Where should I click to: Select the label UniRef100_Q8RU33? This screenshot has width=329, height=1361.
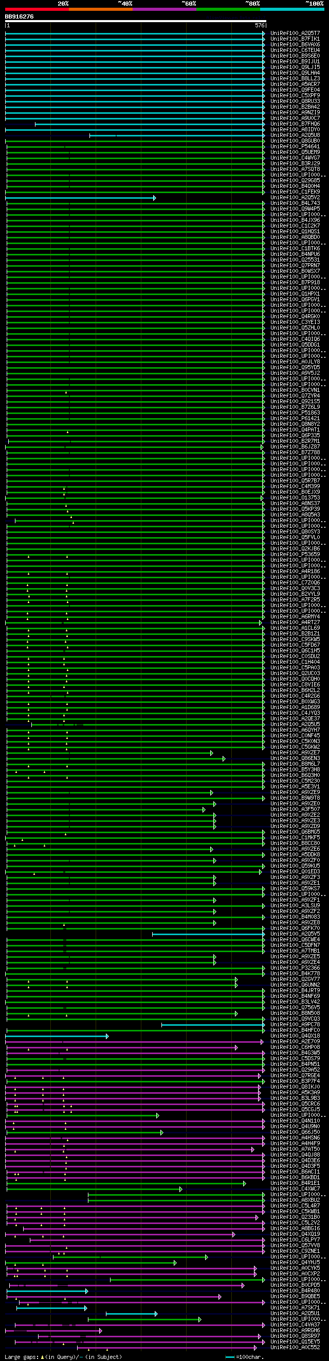[x=295, y=101]
